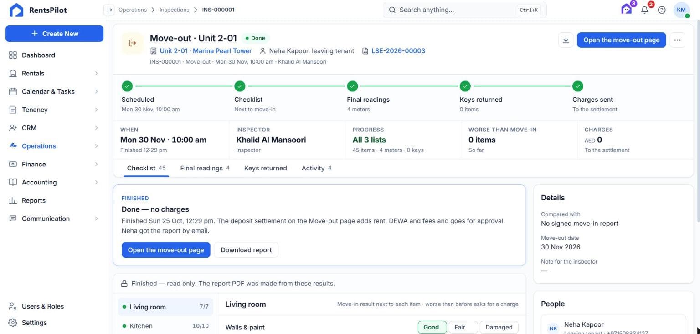Expand the Tenancy submenu chevron
Screen dimensions: 700x334
96,110
